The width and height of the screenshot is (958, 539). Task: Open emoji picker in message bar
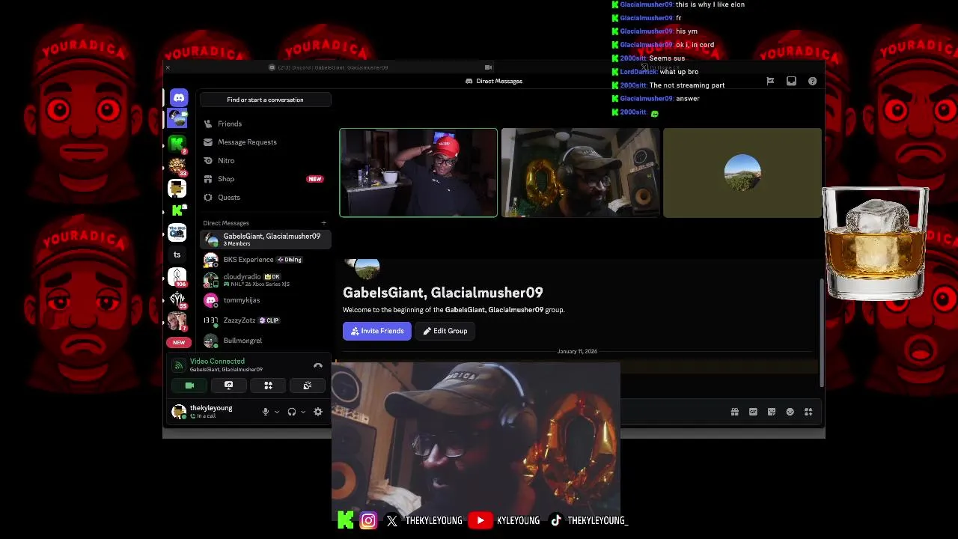(x=790, y=412)
